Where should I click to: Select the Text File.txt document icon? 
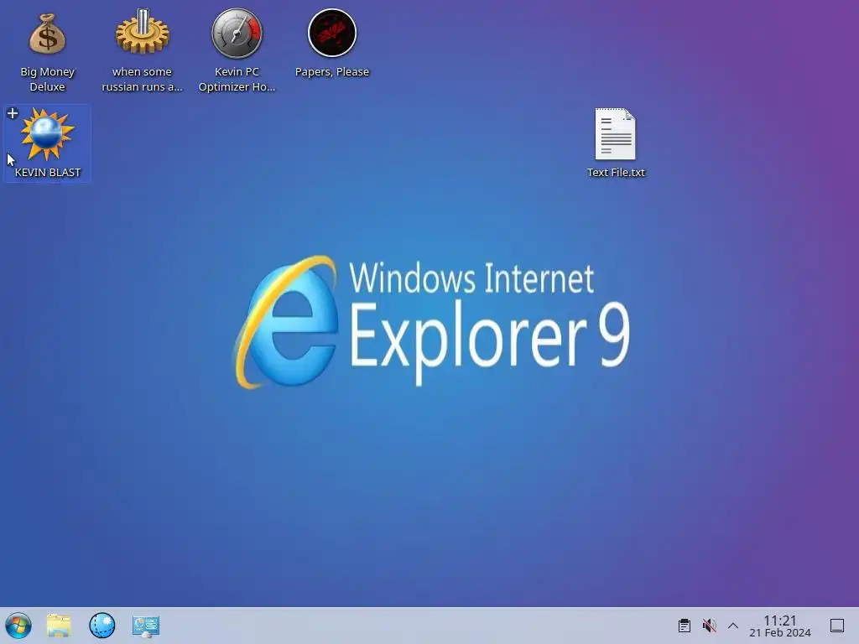pos(615,134)
